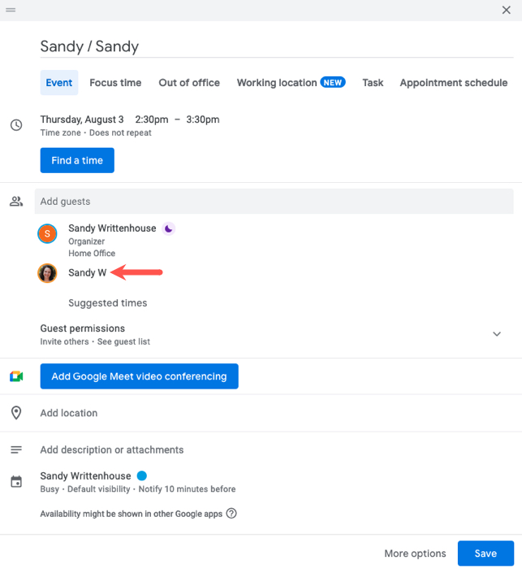Viewport: 522px width, 569px height.
Task: Click the Guest permissions heading
Action: tap(83, 328)
